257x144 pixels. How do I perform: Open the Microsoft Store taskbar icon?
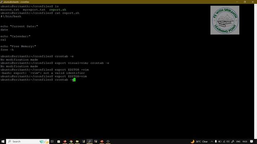pos(59,142)
